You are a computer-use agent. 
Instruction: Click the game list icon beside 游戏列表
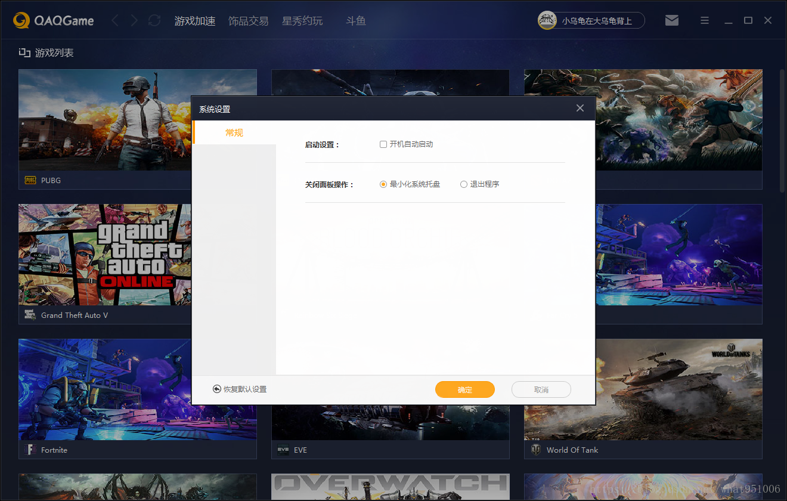(24, 52)
